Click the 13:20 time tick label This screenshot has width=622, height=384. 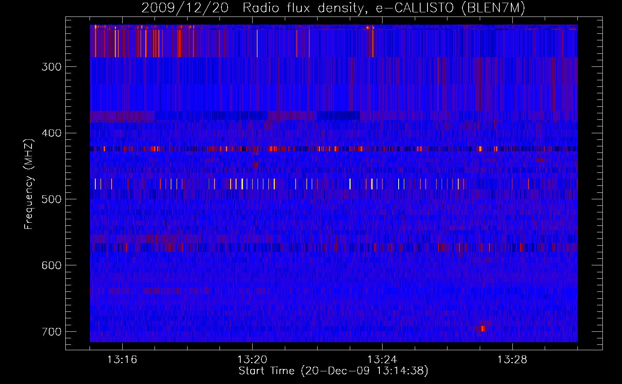(x=252, y=360)
